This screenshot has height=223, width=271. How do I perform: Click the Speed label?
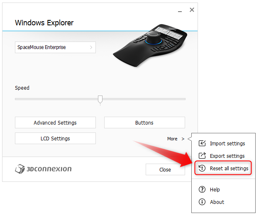tap(22, 88)
